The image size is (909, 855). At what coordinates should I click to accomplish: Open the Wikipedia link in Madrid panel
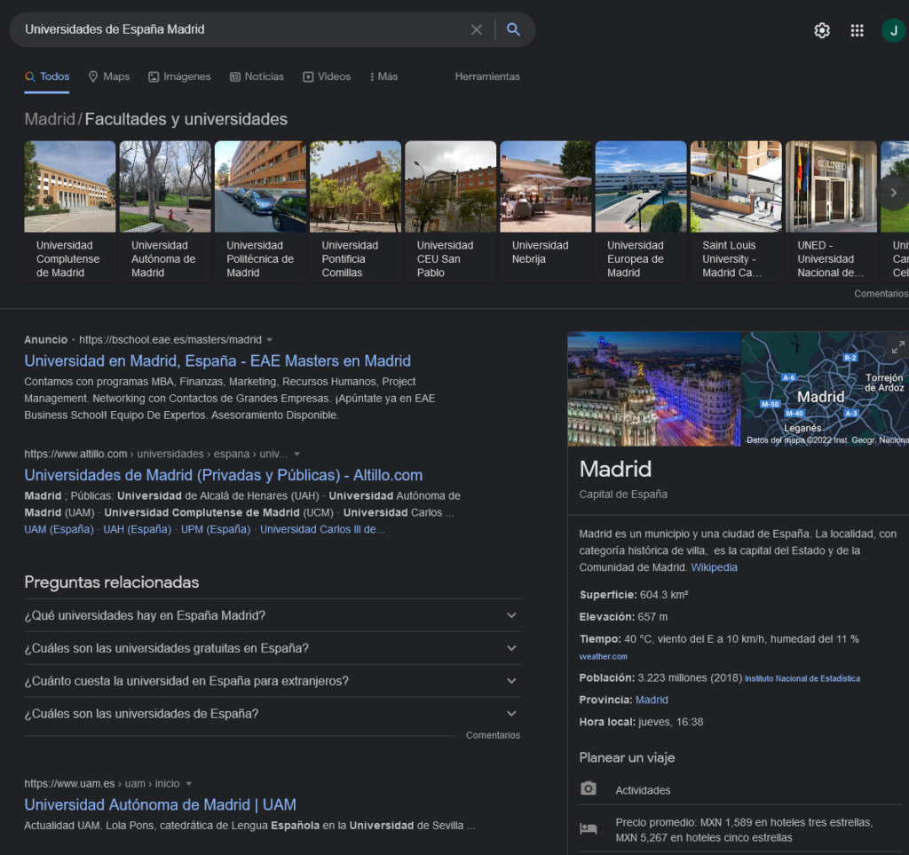pyautogui.click(x=714, y=567)
